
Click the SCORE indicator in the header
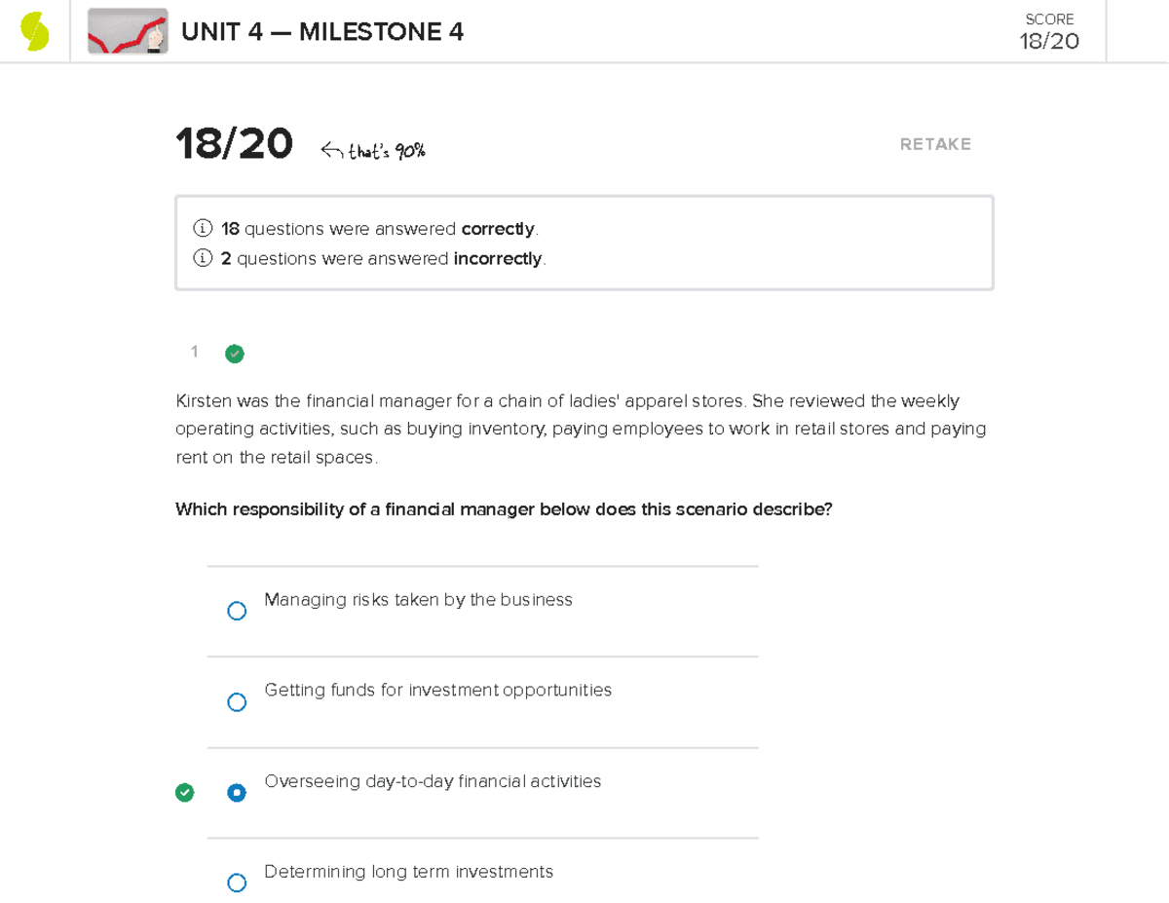click(x=1047, y=19)
